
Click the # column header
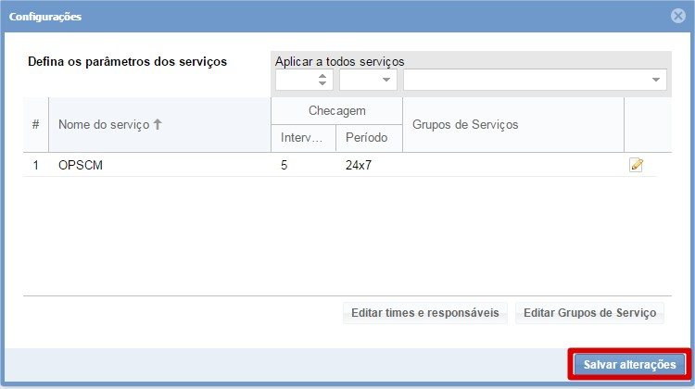point(35,125)
